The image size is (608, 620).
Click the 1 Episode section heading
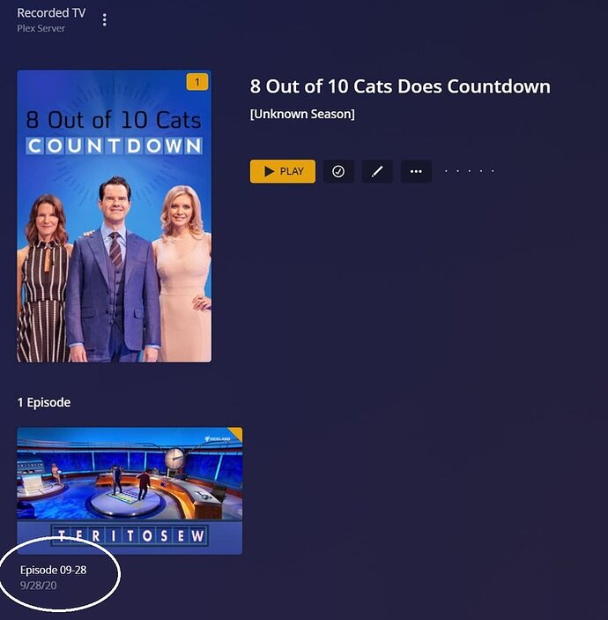pos(44,402)
